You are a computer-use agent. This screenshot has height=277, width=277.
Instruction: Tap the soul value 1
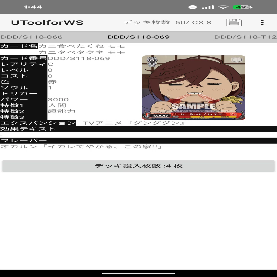coord(50,88)
